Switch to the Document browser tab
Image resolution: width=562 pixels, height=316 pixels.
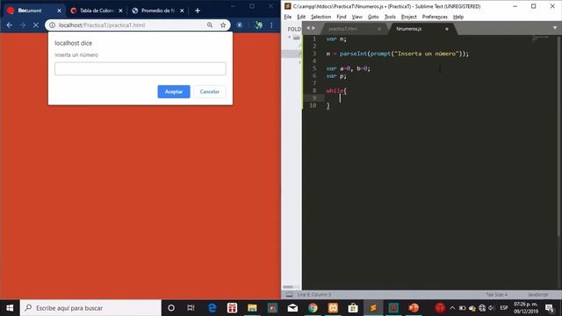[34, 11]
